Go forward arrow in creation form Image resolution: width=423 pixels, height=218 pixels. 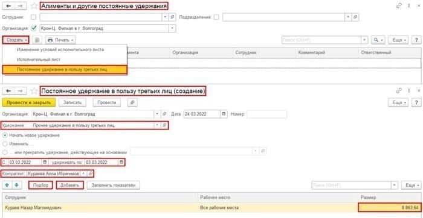tap(21, 91)
